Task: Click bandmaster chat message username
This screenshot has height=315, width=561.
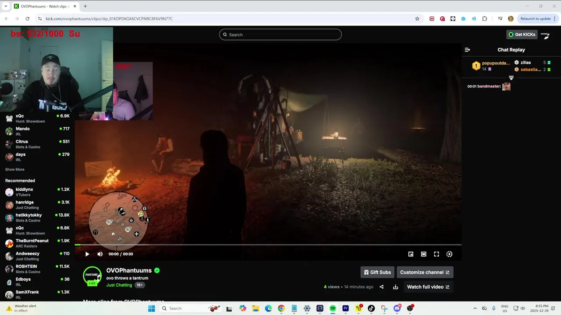Action: click(488, 86)
